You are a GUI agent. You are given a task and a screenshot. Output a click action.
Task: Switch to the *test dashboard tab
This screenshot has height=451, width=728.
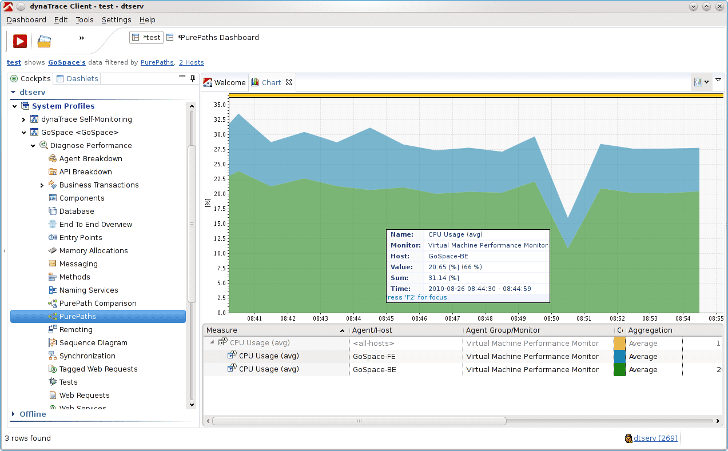pyautogui.click(x=146, y=38)
